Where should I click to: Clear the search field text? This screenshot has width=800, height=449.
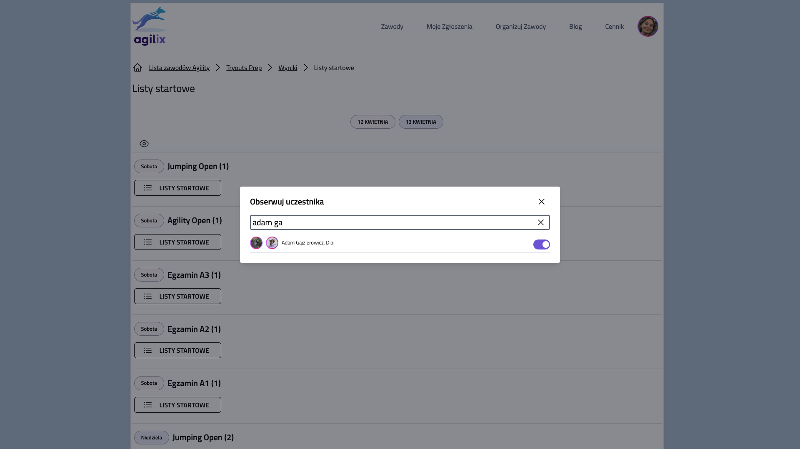(541, 222)
